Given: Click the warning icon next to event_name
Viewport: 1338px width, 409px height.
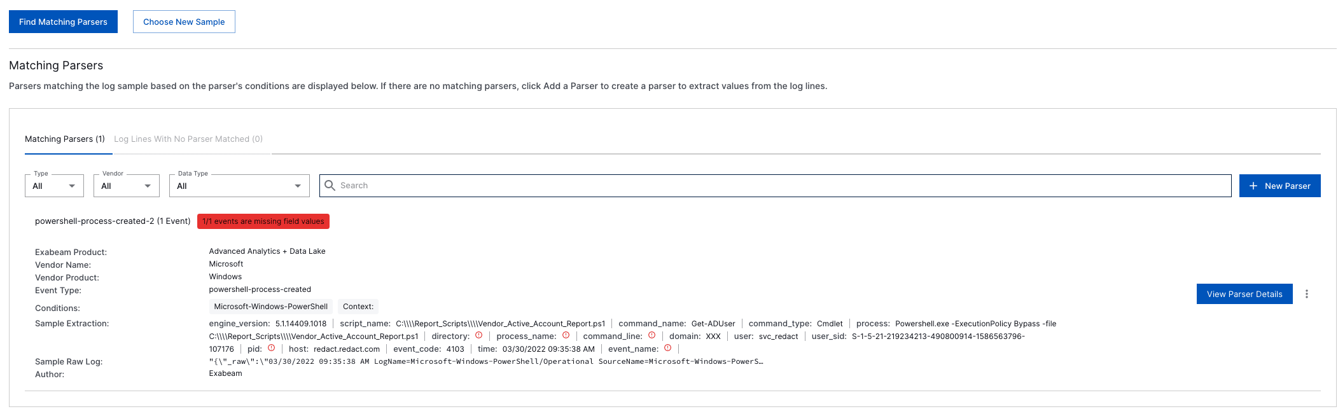Looking at the screenshot, I should pyautogui.click(x=668, y=349).
